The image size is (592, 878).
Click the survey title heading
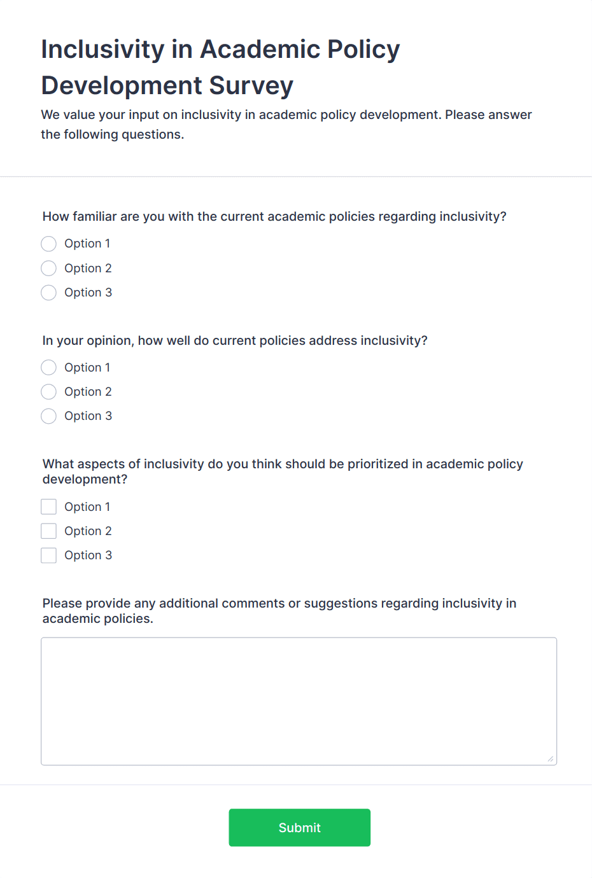[x=220, y=67]
